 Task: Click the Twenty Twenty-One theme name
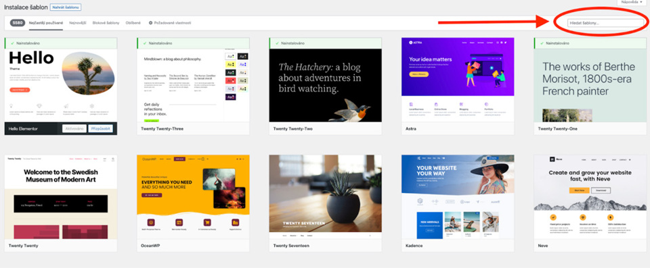coord(557,129)
